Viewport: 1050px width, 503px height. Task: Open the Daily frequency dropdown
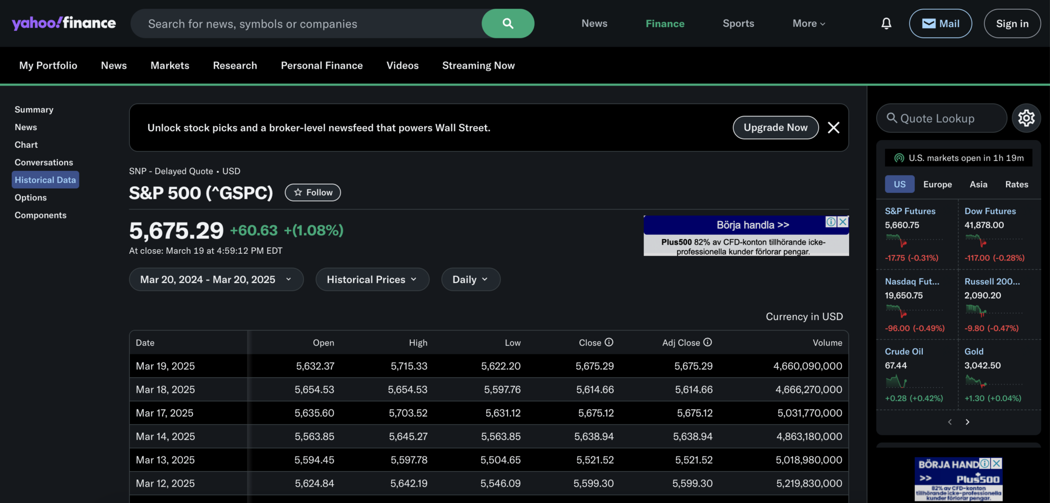click(470, 279)
